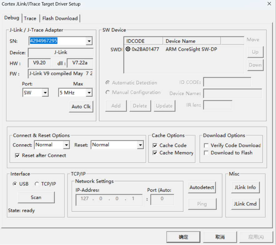Expand the Reset type dropdown
The image size is (276, 245).
140,145
